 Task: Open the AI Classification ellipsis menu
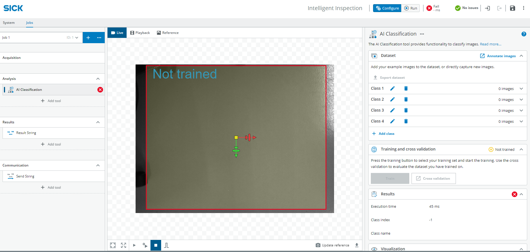[x=422, y=34]
